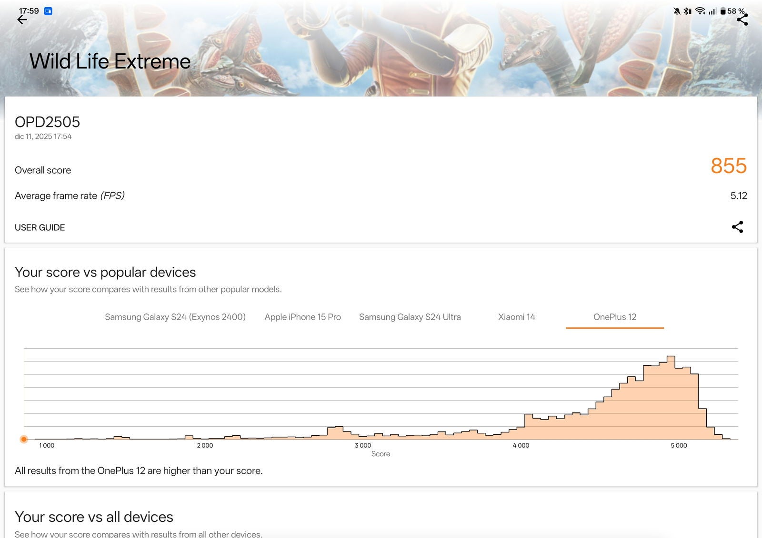Share the result using the card's share icon
Viewport: 762px width, 538px height.
click(737, 227)
